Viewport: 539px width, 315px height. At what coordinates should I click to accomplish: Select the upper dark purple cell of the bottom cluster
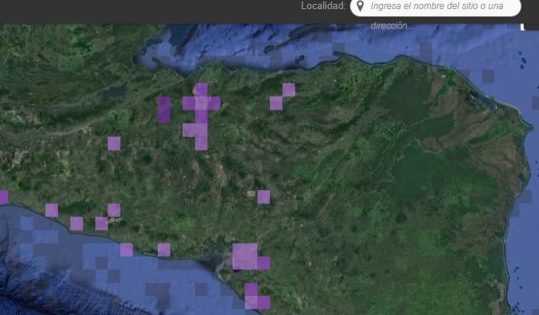pyautogui.click(x=252, y=290)
